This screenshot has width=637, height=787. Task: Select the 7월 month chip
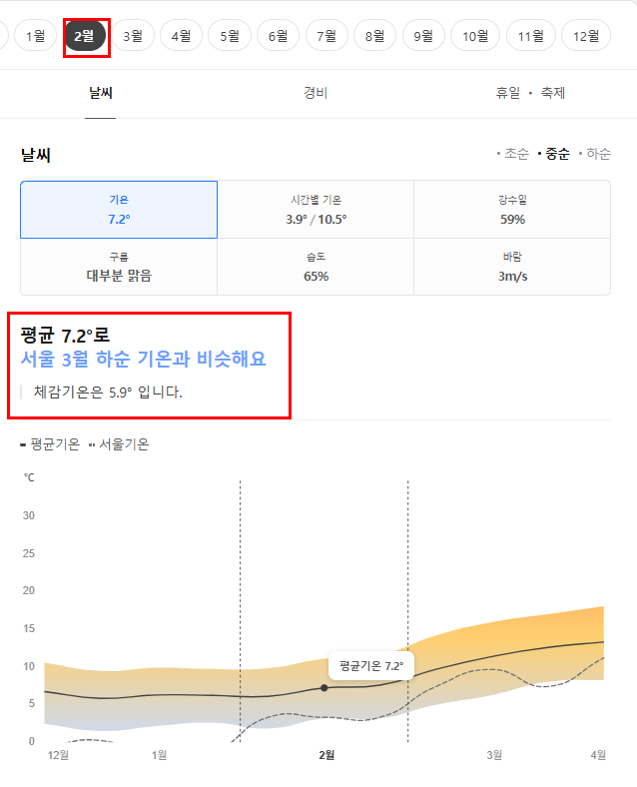point(326,36)
